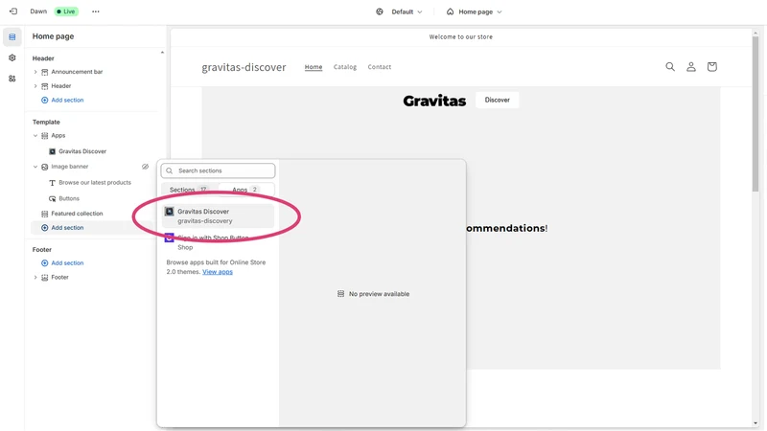This screenshot has width=767, height=431.
Task: Collapse the Header group caret
Action: (x=162, y=53)
